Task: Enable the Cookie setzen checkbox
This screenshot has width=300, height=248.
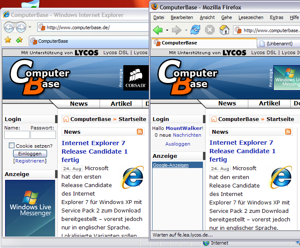Action: coord(11,146)
